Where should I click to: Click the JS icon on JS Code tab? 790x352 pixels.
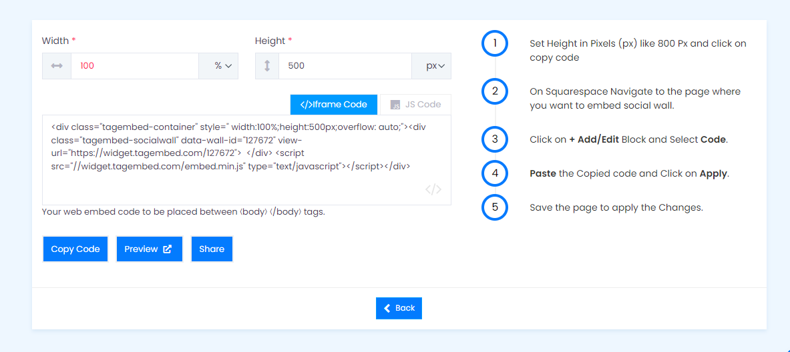click(396, 105)
